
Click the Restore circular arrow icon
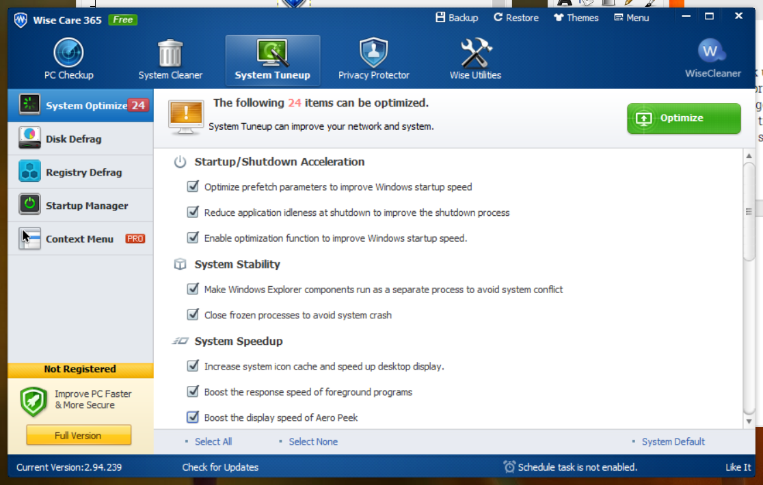pos(498,18)
